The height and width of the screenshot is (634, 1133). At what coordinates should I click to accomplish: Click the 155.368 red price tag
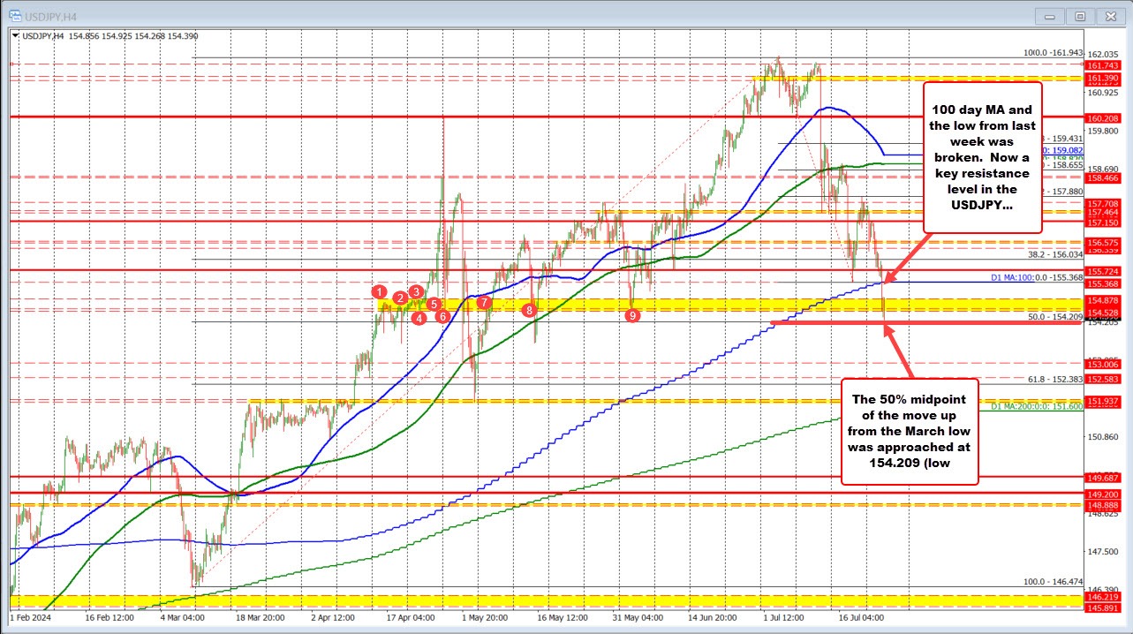(1103, 283)
